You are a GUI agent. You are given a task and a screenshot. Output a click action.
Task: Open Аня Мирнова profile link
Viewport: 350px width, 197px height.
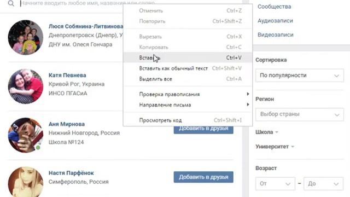click(x=67, y=124)
